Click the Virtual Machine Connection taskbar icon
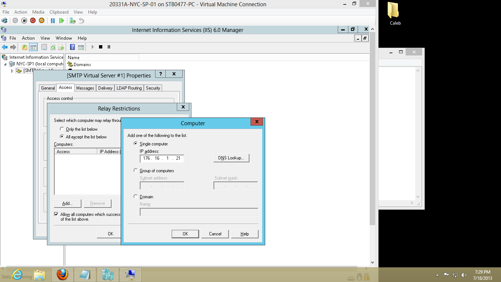The image size is (501, 282). (131, 274)
